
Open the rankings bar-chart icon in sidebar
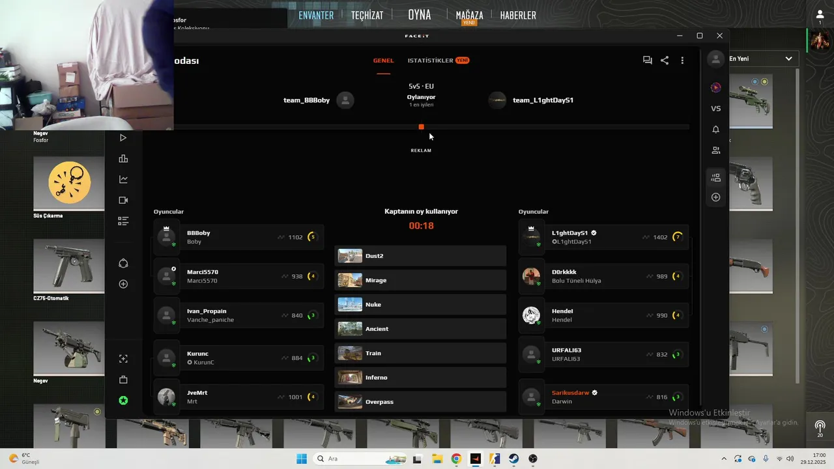click(x=123, y=158)
